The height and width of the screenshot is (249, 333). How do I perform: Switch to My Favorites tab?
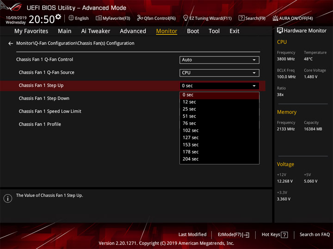click(31, 31)
